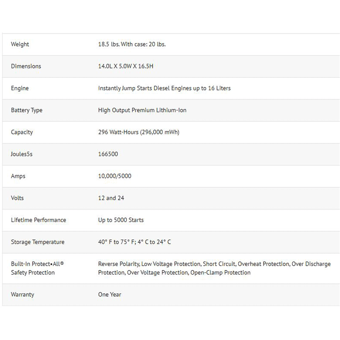The width and height of the screenshot is (340, 340).
Task: Select the 166500 joules value
Action: pyautogui.click(x=108, y=154)
